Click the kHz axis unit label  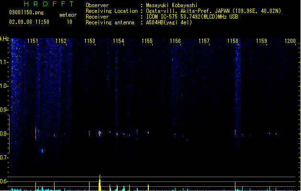[x=4, y=39]
